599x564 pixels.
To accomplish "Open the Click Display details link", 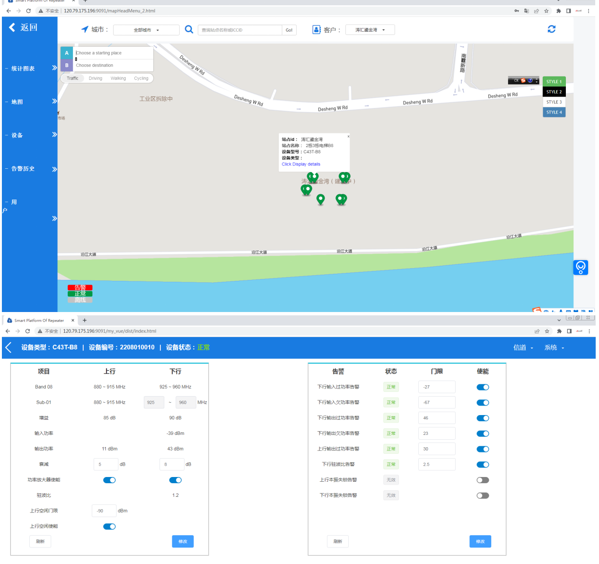I will point(301,165).
